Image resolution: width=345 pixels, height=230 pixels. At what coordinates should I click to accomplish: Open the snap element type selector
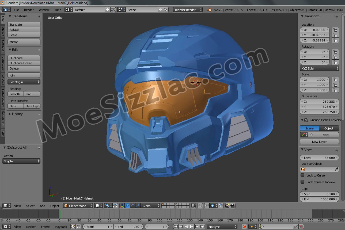coord(214,206)
